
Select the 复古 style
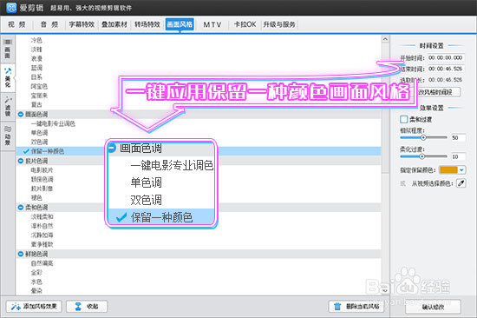pos(36,105)
